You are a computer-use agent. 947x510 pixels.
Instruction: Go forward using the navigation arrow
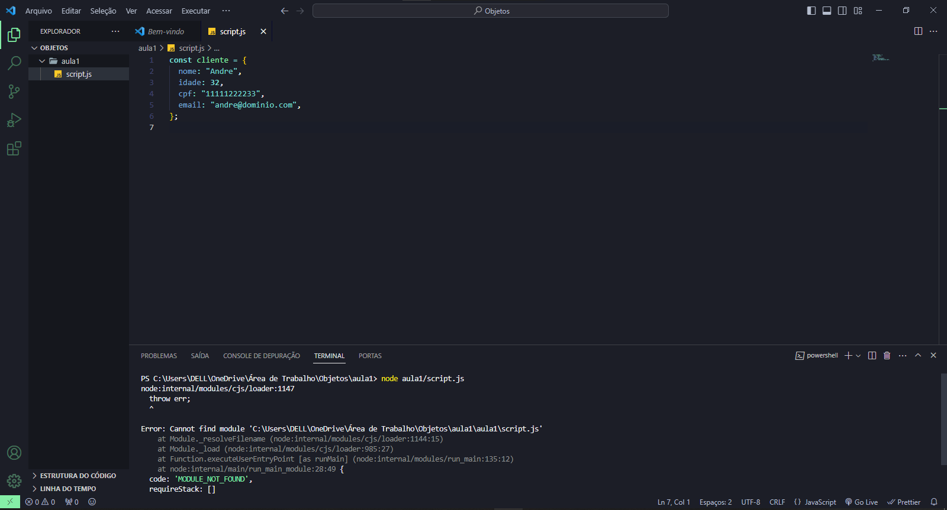click(300, 11)
